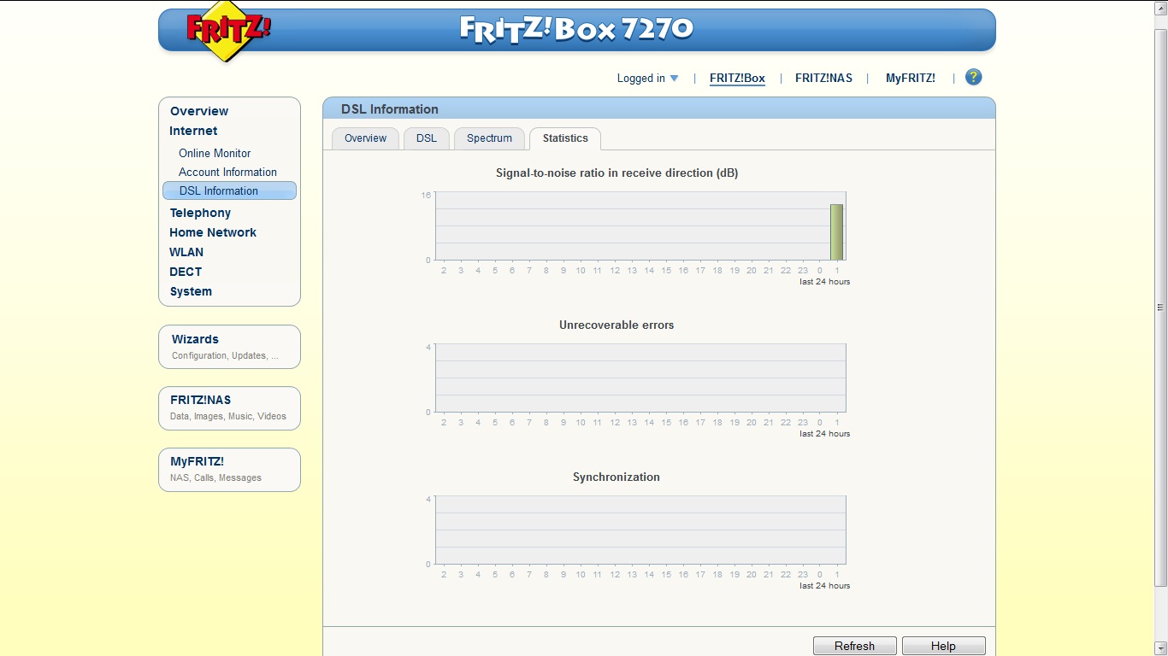Switch to the Spectrum tab
The width and height of the screenshot is (1168, 656).
(x=489, y=138)
